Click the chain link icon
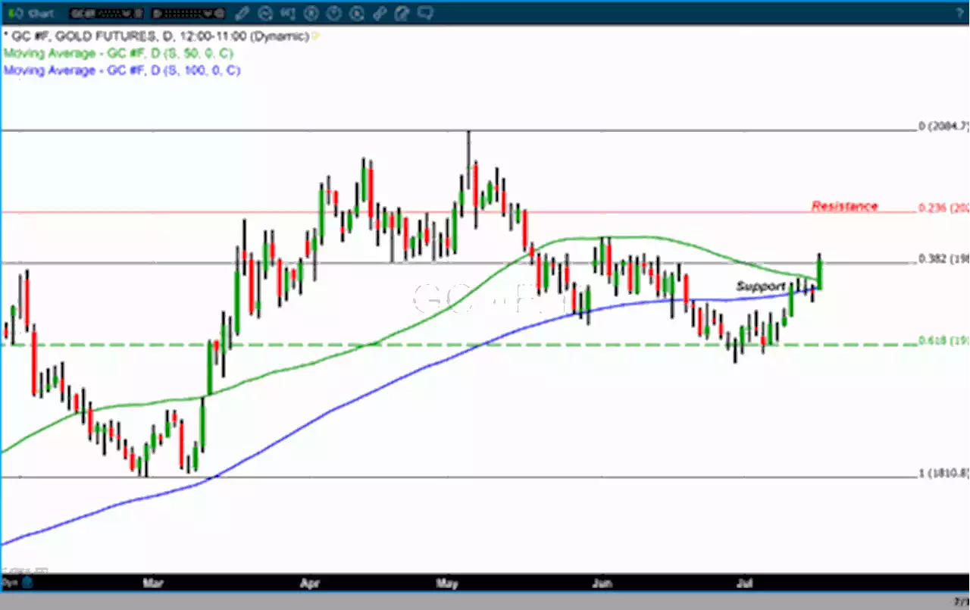 380,13
